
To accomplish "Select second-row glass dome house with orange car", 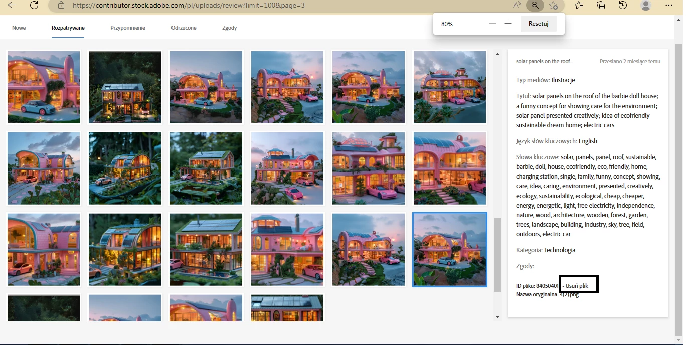I will 125,168.
